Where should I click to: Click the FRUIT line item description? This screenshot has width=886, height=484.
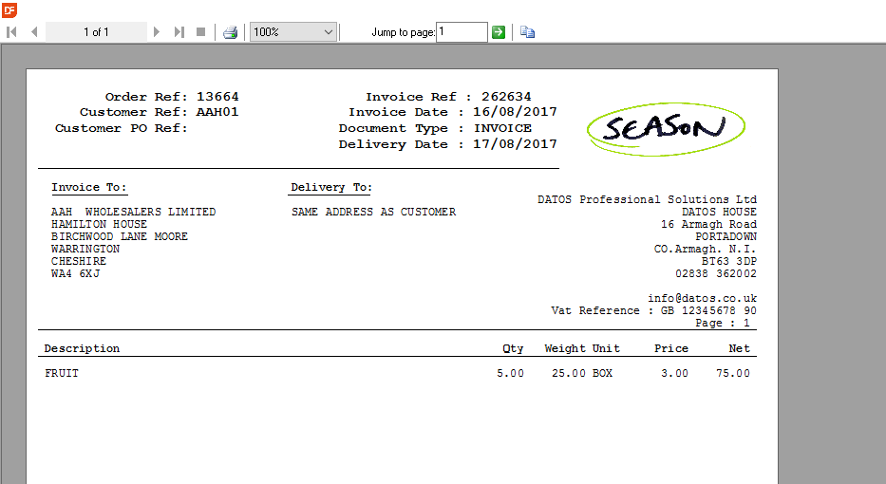(x=62, y=373)
